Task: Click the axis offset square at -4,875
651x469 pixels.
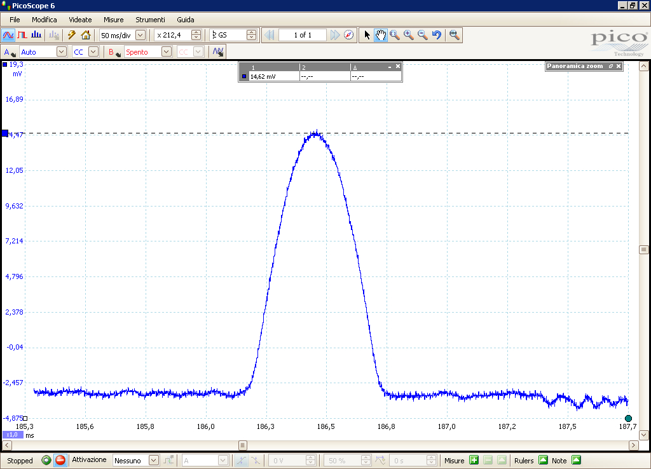Action: tap(25, 418)
